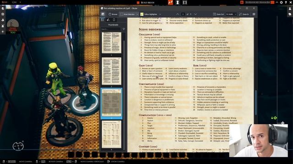Click the Complication table heading

[155, 115]
